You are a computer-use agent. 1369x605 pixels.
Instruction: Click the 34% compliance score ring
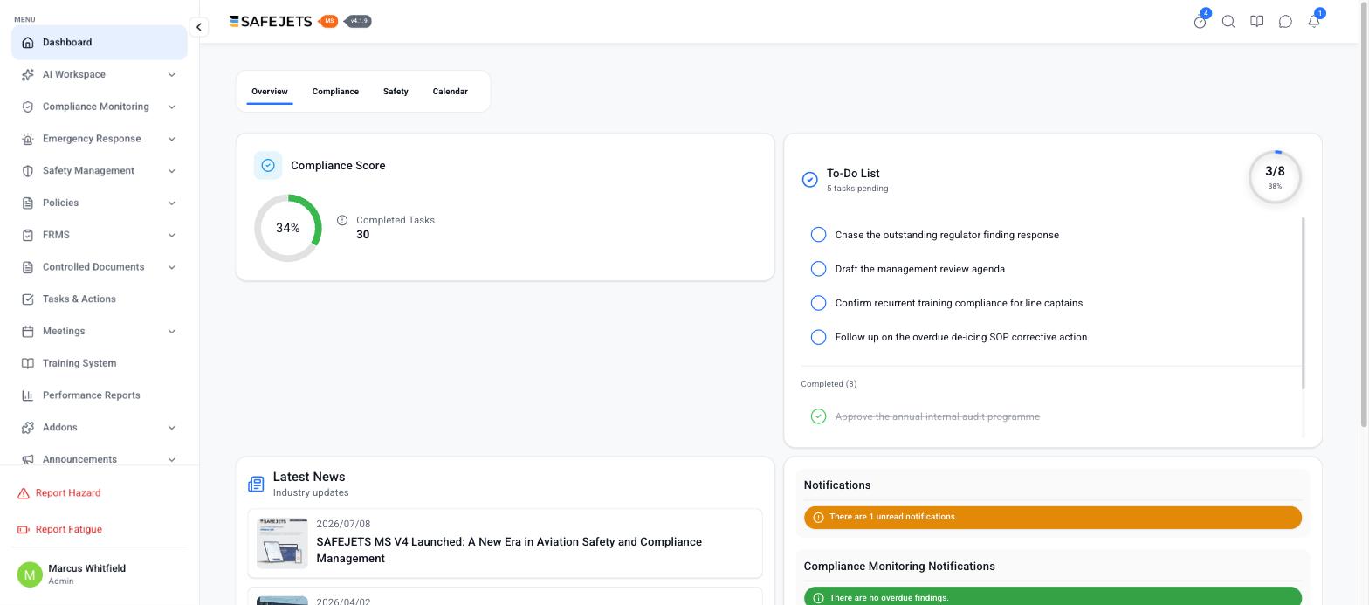coord(288,228)
